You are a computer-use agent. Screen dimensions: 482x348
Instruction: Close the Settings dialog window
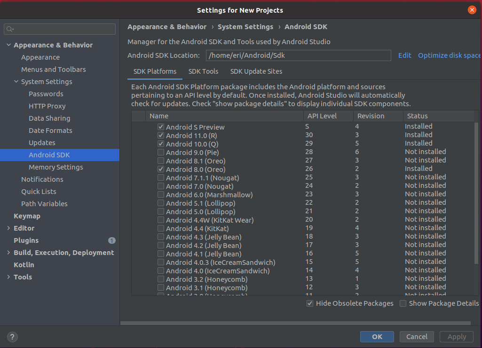coord(472,10)
